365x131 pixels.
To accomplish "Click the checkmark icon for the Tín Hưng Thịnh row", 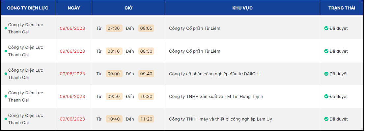I will pyautogui.click(x=326, y=97).
